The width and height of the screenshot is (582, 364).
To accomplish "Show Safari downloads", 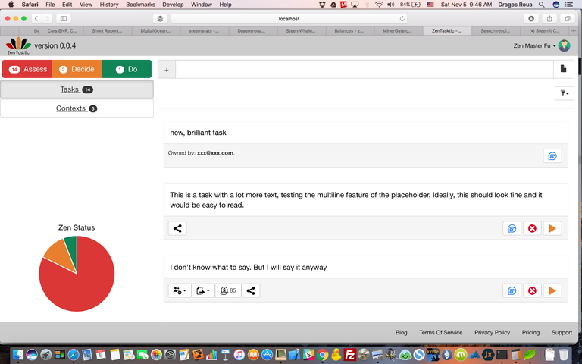I will [531, 18].
